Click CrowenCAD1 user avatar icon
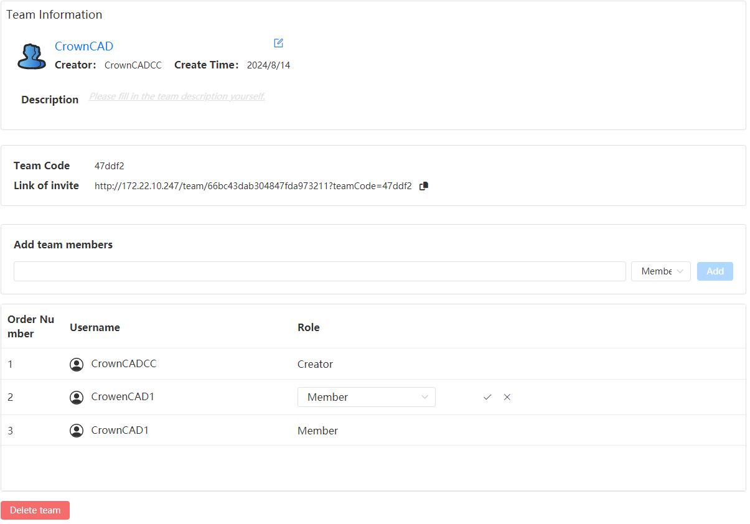The width and height of the screenshot is (750, 524). click(77, 398)
